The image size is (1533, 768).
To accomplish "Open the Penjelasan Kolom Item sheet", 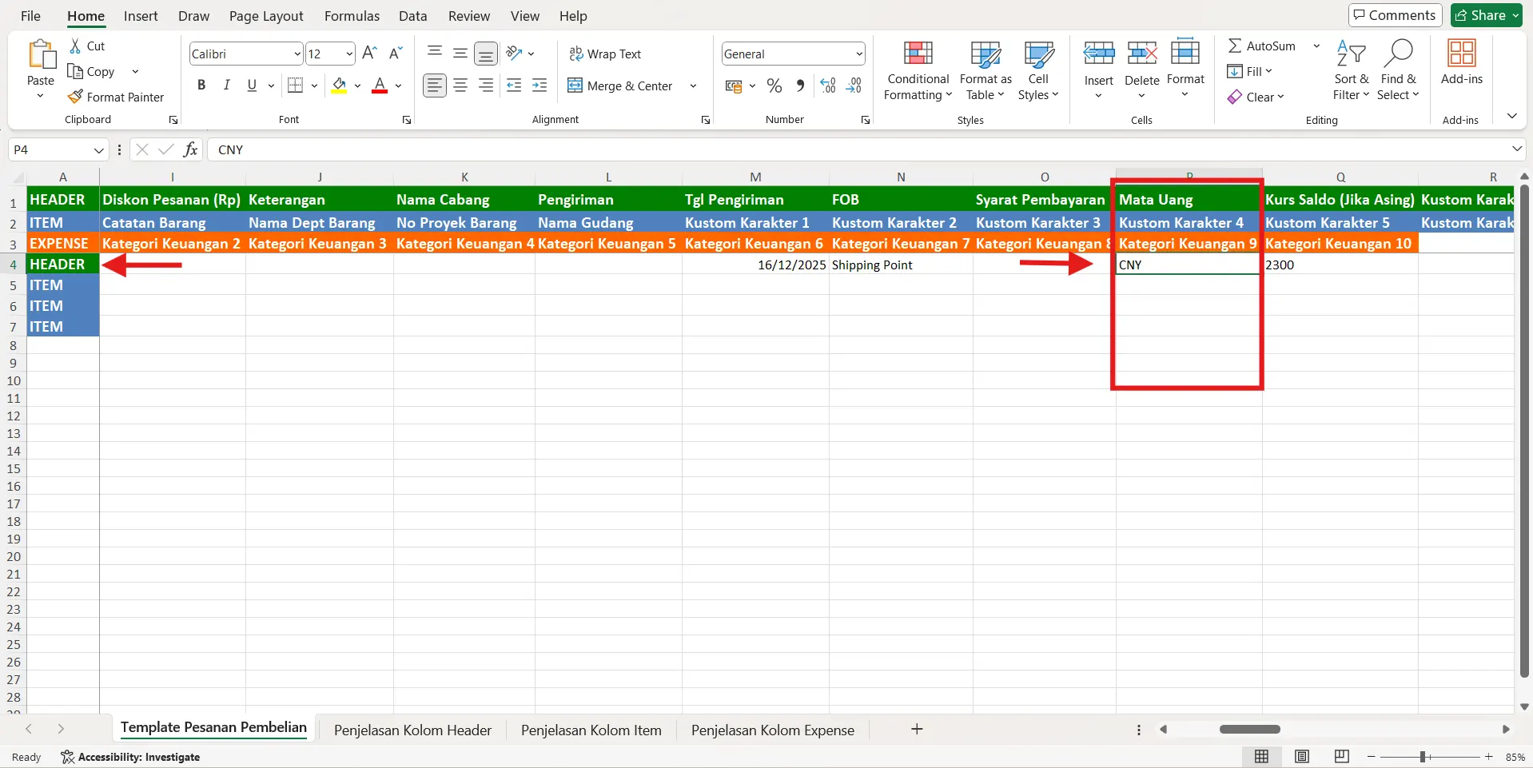I will (591, 729).
